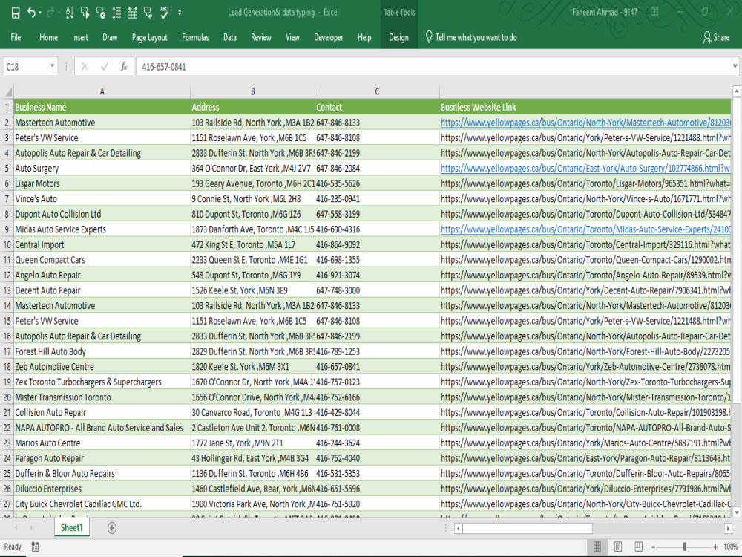Image resolution: width=742 pixels, height=557 pixels.
Task: Switch to Page Layout view icon
Action: [617, 547]
